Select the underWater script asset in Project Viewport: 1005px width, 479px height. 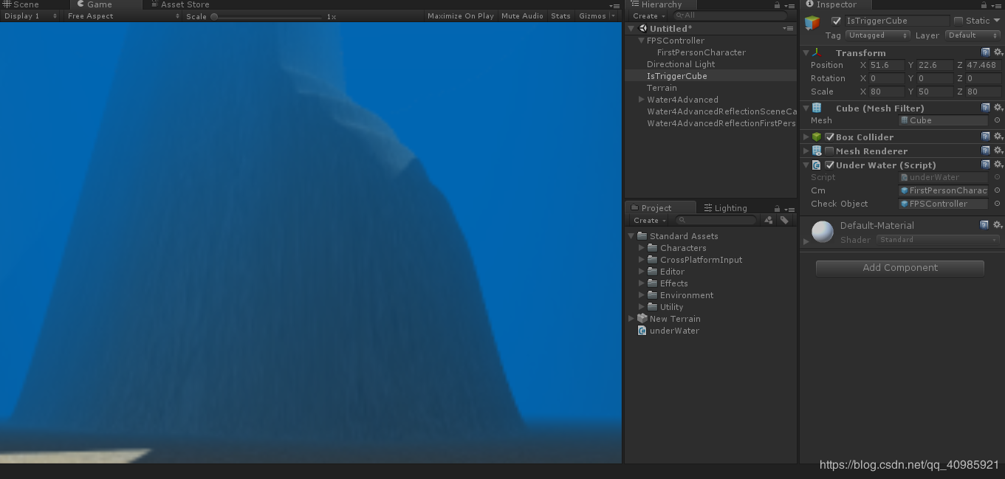click(673, 331)
